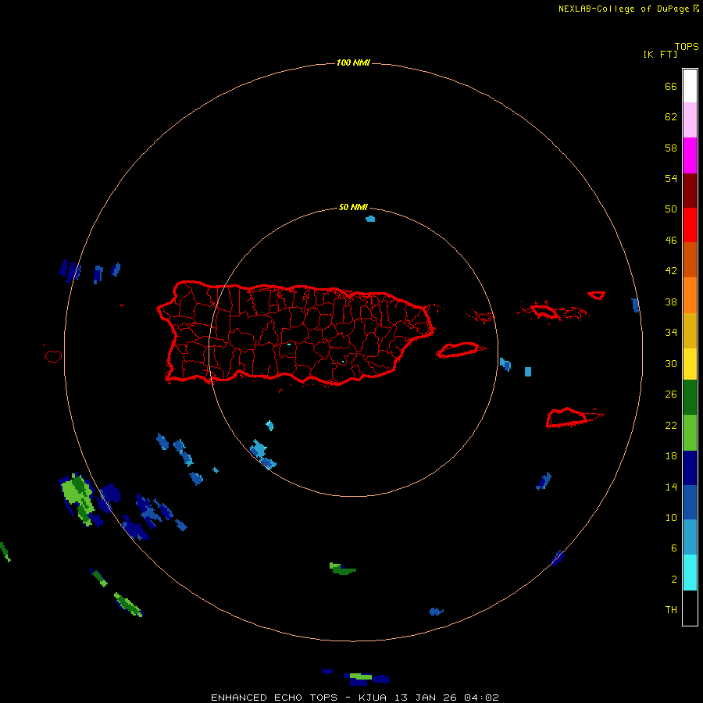
Task: Click the white swatch atop the tops legend
Action: pyautogui.click(x=690, y=86)
